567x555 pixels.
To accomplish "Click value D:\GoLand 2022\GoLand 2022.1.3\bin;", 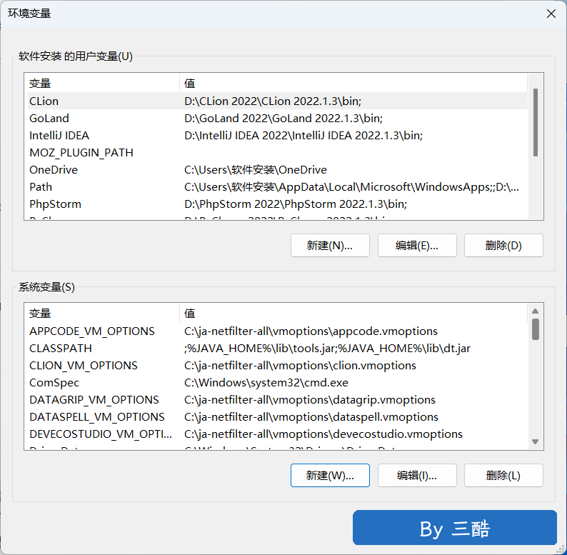I will point(283,119).
